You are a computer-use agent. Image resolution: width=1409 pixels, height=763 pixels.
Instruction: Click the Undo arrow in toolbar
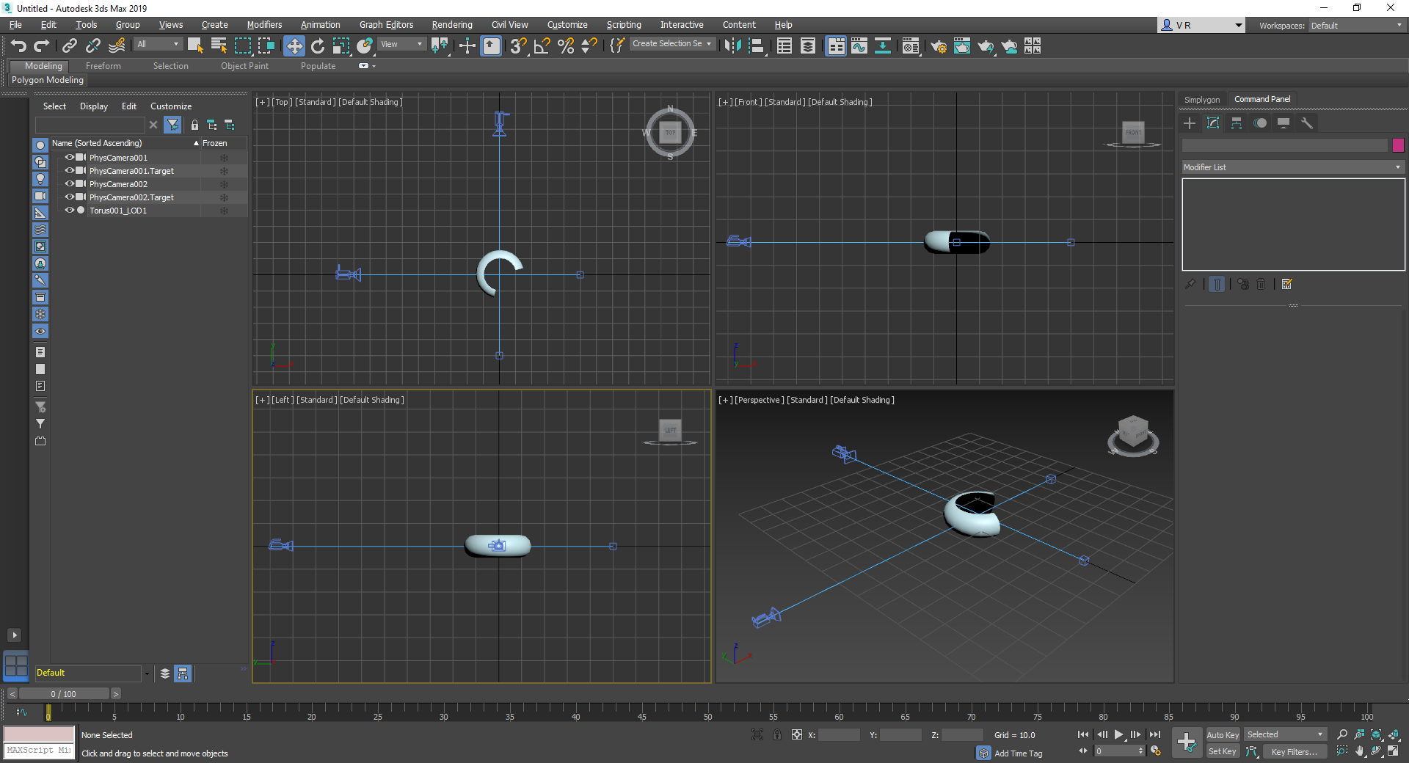18,46
